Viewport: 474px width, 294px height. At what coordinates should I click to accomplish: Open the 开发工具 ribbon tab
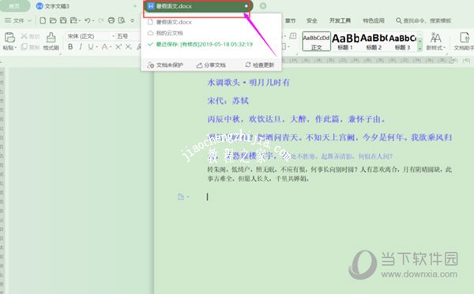340,20
